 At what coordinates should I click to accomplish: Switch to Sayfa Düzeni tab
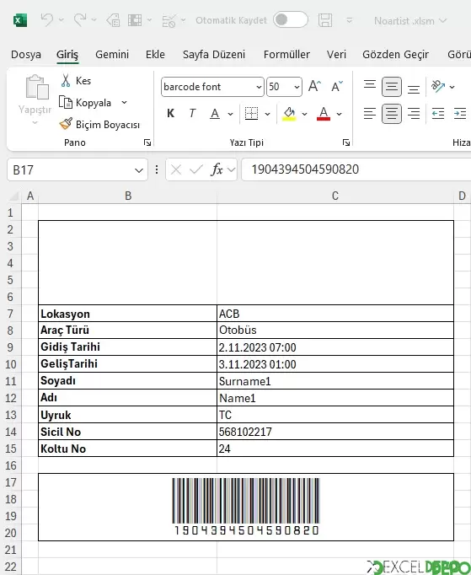214,55
